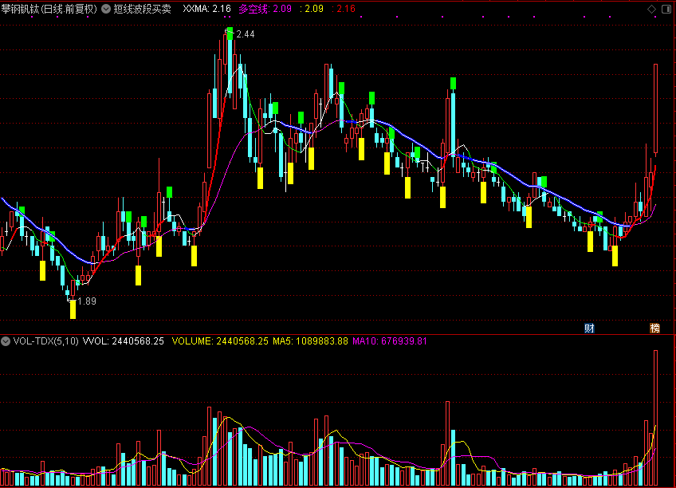Click the MA5: 1089883.88 value
Screen dimensions: 676x488
tap(310, 341)
